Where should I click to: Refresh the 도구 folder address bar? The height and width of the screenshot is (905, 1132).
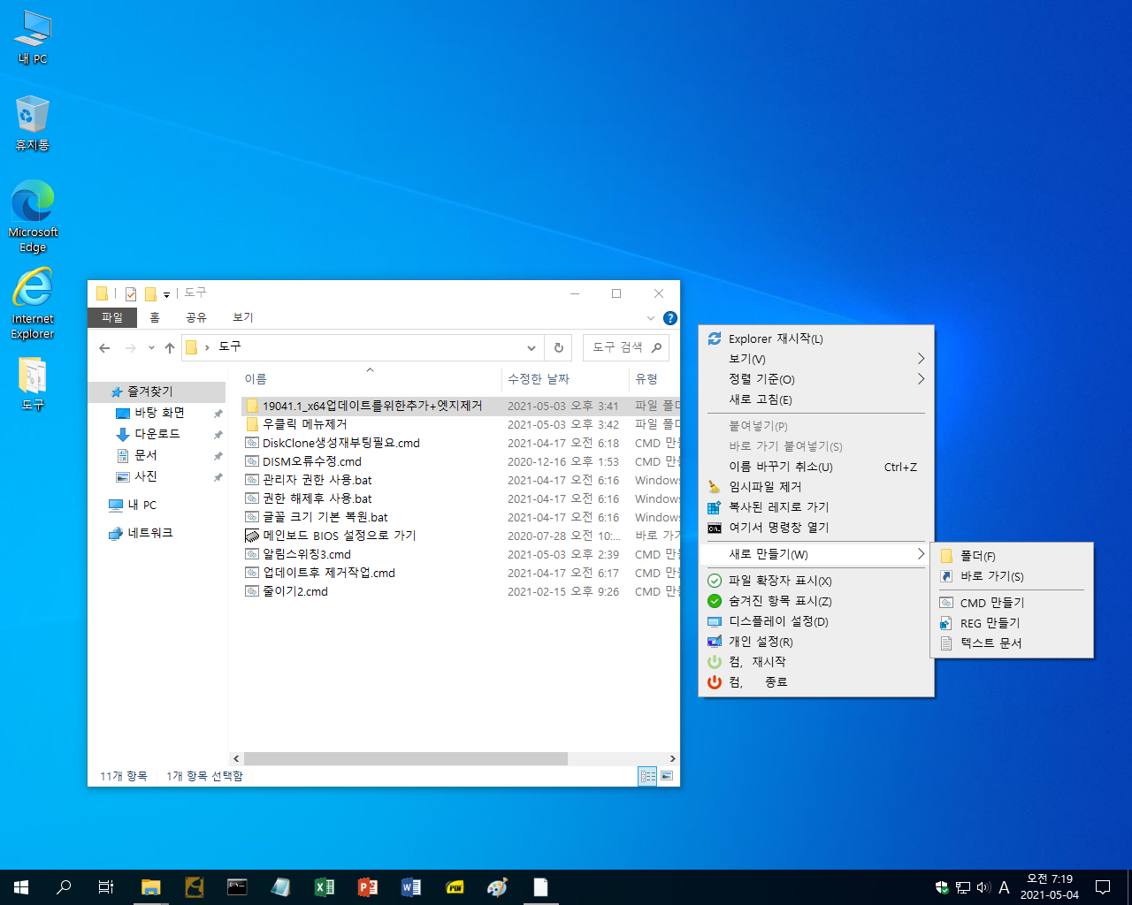click(x=558, y=347)
